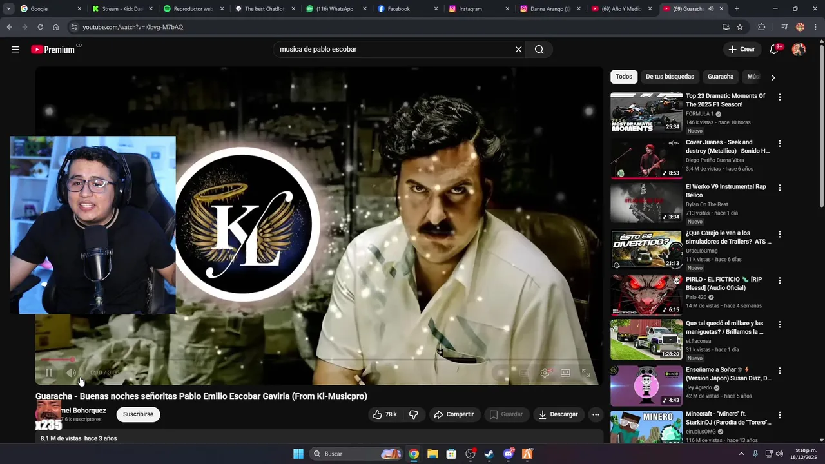Open more actions below the video
Viewport: 825px width, 464px height.
pos(596,414)
